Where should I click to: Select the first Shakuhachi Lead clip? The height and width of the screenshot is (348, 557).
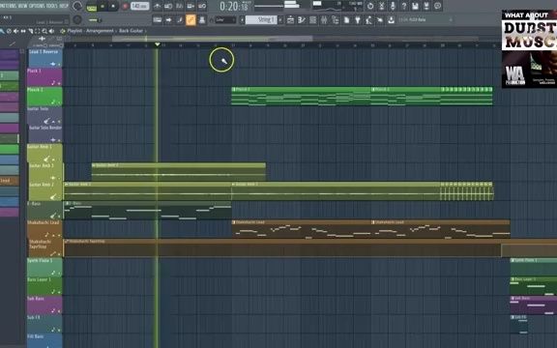(x=301, y=229)
